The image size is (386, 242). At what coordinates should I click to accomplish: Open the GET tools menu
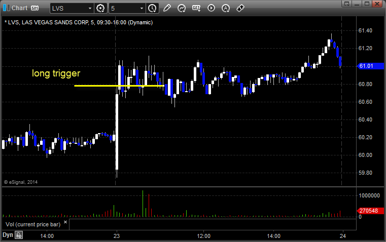(x=196, y=8)
